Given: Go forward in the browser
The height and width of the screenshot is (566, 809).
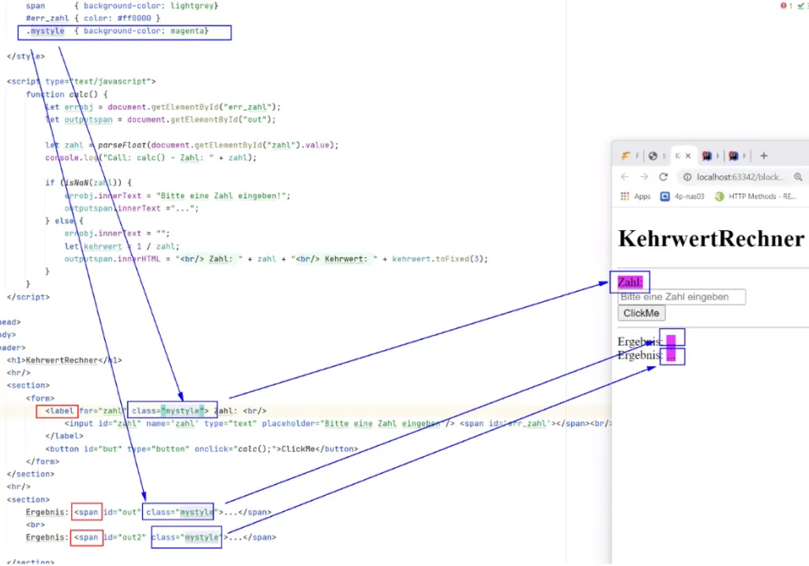Looking at the screenshot, I should (644, 177).
